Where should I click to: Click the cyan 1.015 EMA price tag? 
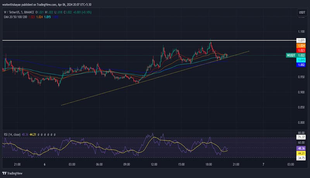(301, 60)
